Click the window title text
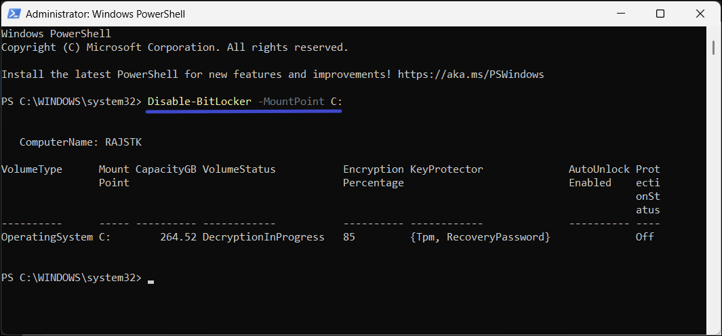The image size is (722, 336). 105,14
